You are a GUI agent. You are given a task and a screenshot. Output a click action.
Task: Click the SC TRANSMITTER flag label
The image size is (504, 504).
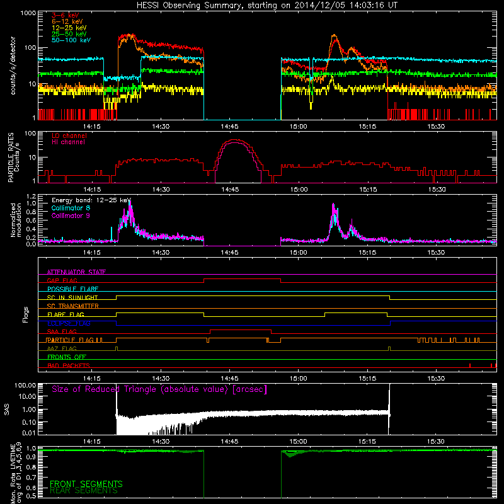pos(73,306)
